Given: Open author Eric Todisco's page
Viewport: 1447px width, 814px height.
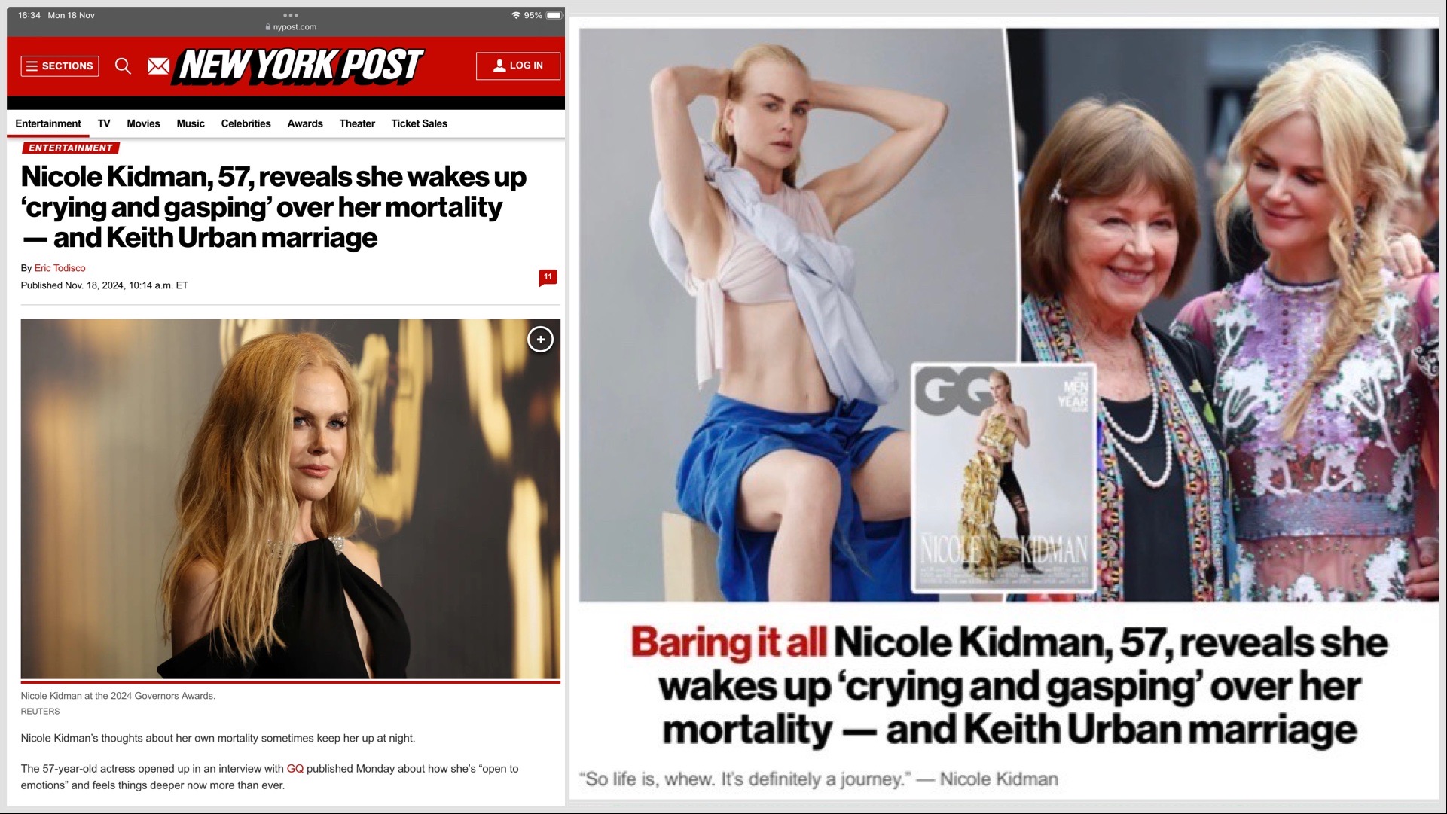Looking at the screenshot, I should coord(60,268).
